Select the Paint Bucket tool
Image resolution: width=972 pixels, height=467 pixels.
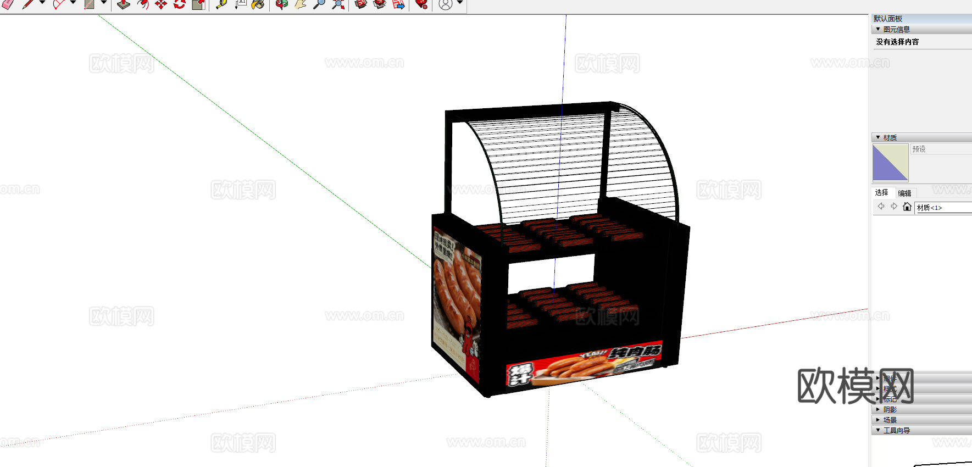point(258,4)
